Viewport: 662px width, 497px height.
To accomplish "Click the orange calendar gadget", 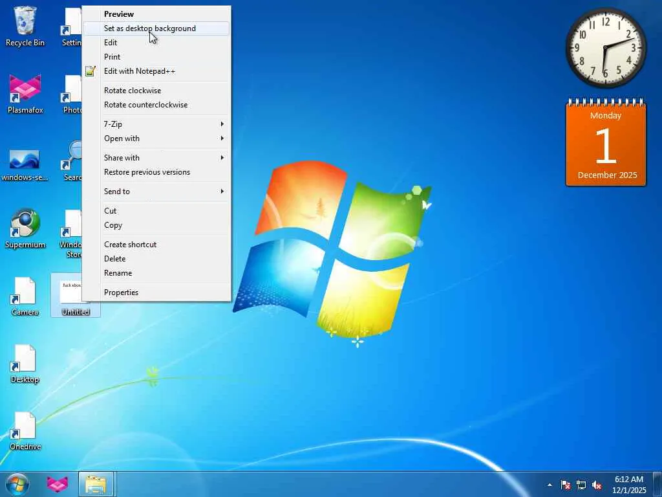I will coord(606,142).
